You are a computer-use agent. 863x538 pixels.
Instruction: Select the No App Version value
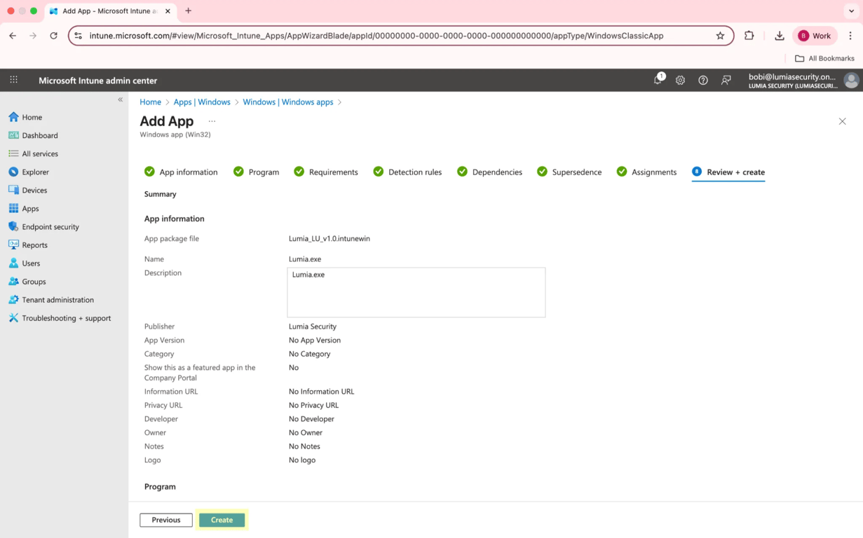(315, 340)
